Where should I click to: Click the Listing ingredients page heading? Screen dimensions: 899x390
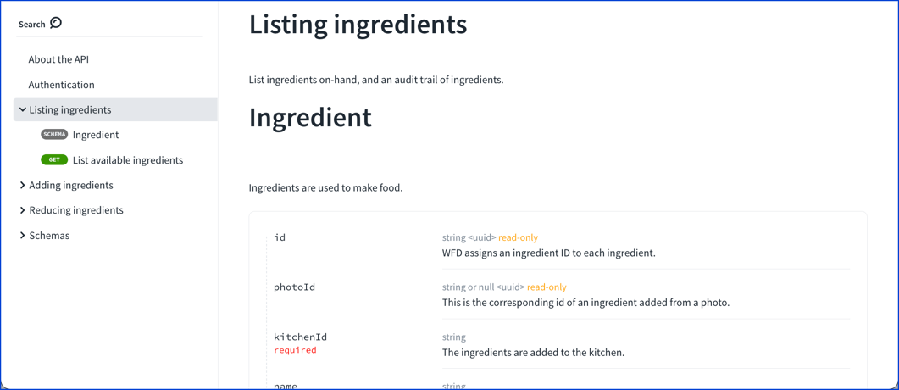coord(358,24)
